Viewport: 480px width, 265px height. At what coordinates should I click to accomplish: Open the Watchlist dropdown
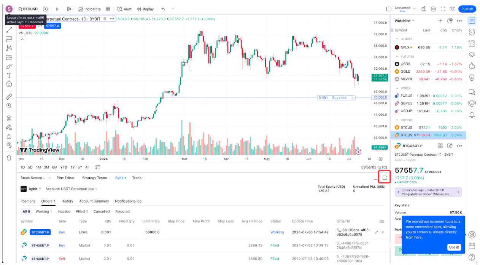[404, 21]
